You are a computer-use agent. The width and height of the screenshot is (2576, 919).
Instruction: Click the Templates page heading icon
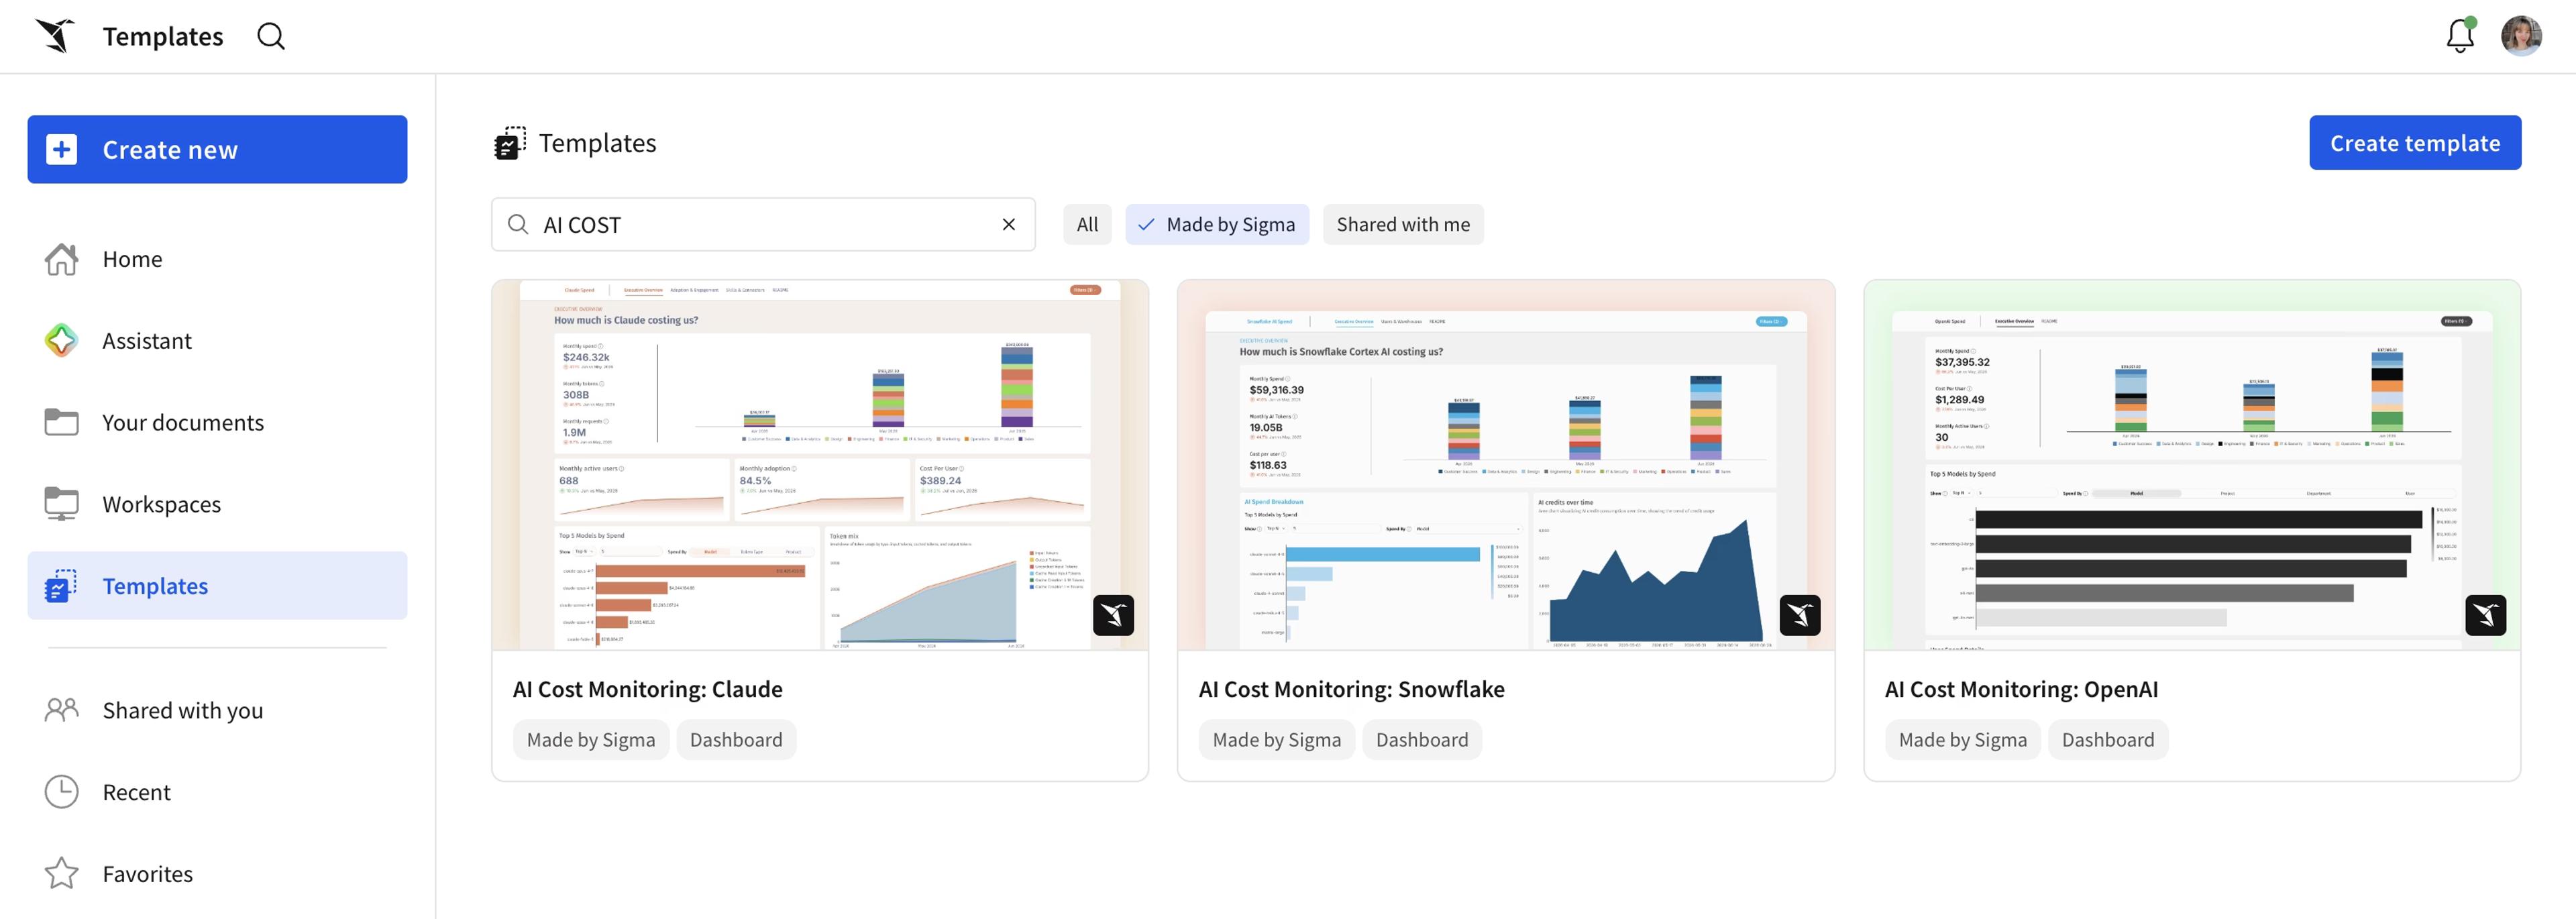point(510,143)
